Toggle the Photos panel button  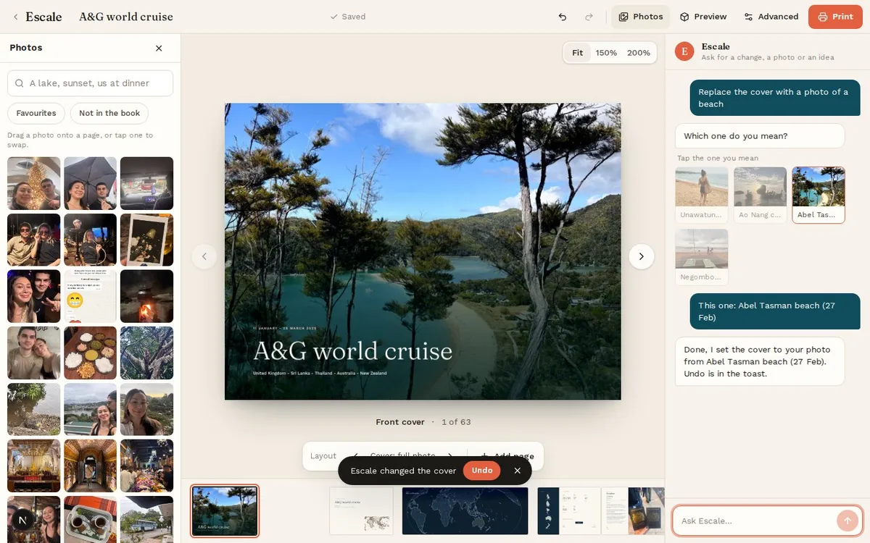click(x=641, y=17)
